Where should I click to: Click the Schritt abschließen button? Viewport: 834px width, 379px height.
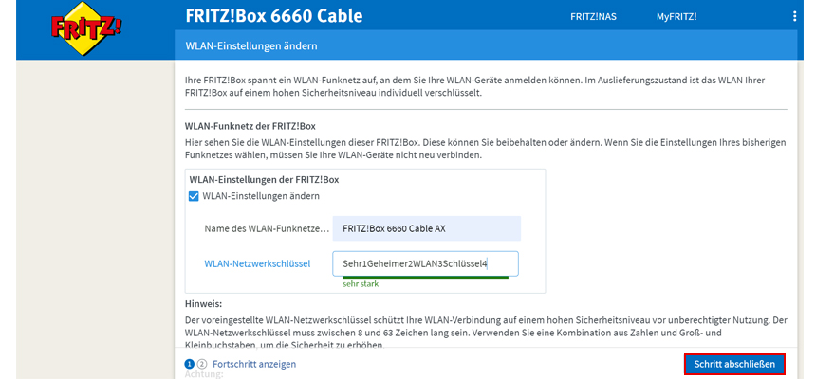[734, 364]
